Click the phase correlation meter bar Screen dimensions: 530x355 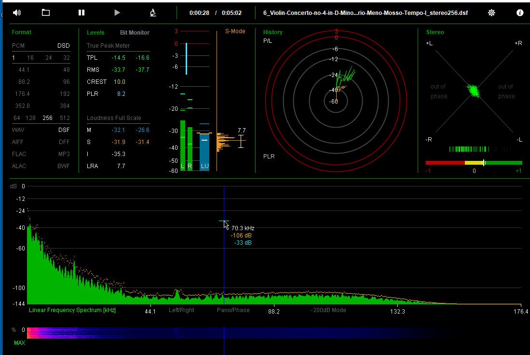(x=474, y=163)
